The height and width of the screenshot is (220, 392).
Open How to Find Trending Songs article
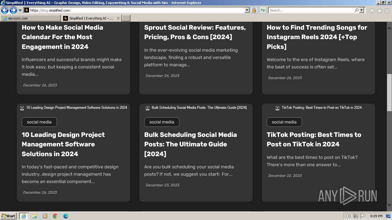[317, 37]
